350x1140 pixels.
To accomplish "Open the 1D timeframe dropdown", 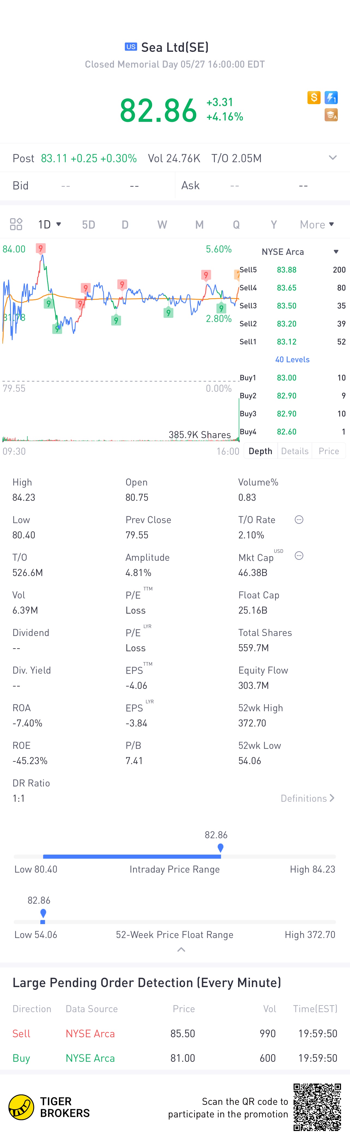I will point(50,224).
